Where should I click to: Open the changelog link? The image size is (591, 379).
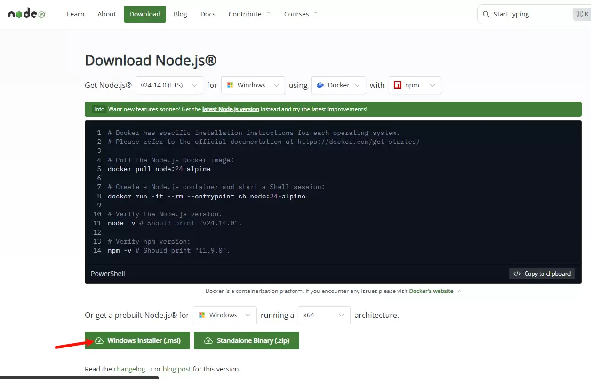(x=129, y=369)
